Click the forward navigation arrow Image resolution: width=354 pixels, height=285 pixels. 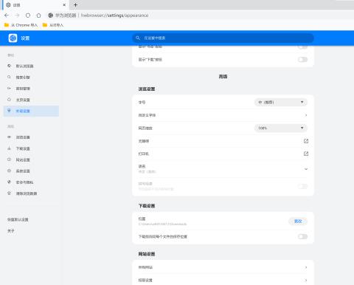[x=17, y=16]
